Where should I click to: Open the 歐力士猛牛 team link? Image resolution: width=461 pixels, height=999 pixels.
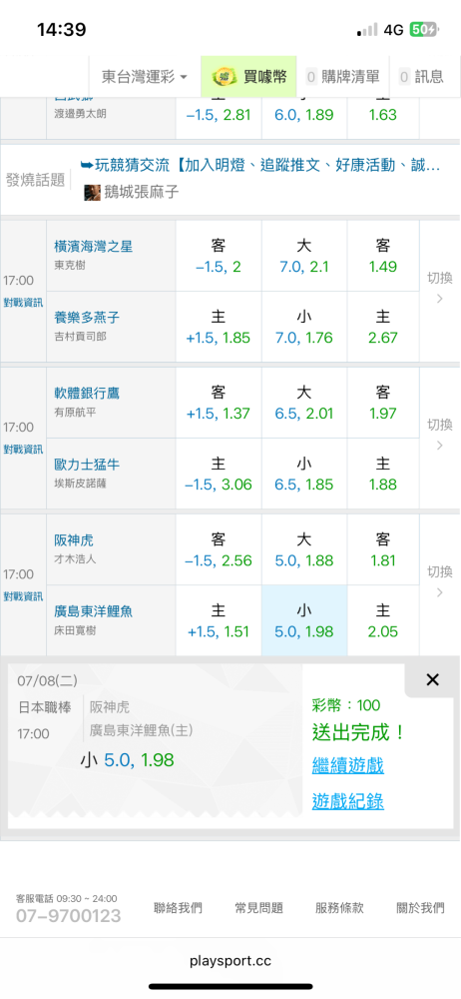pyautogui.click(x=87, y=466)
